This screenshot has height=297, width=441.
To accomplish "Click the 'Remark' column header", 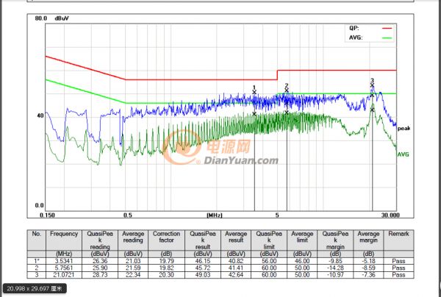I will (398, 234).
